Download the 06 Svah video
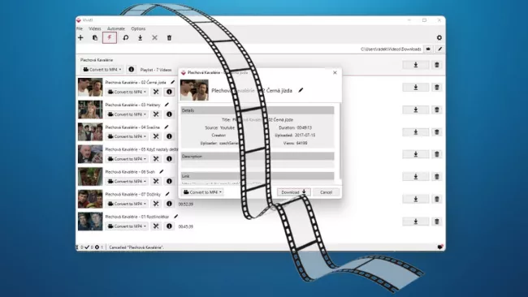The image size is (528, 297). 416,177
